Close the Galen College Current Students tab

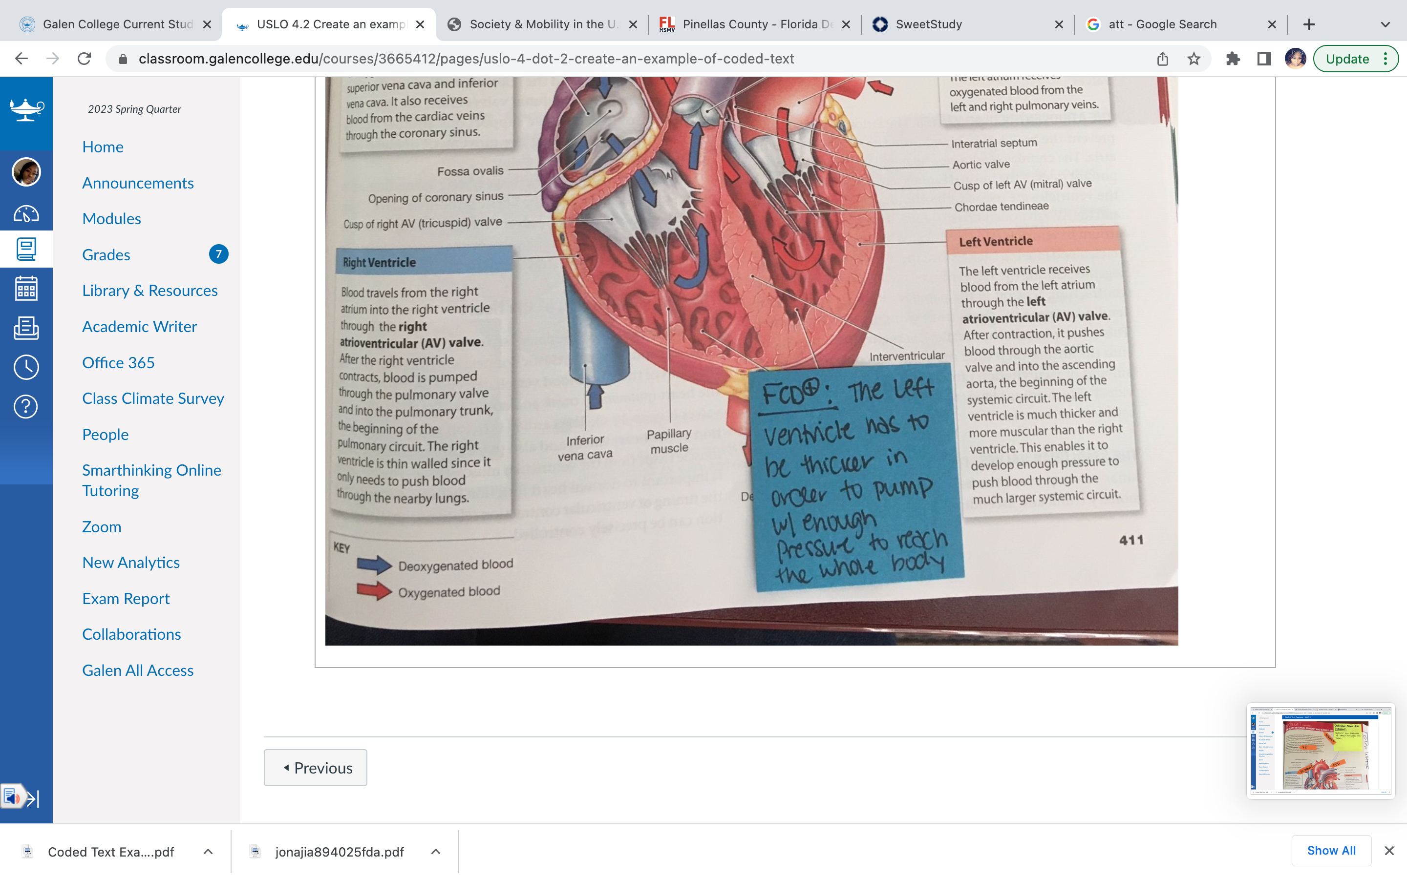[207, 24]
